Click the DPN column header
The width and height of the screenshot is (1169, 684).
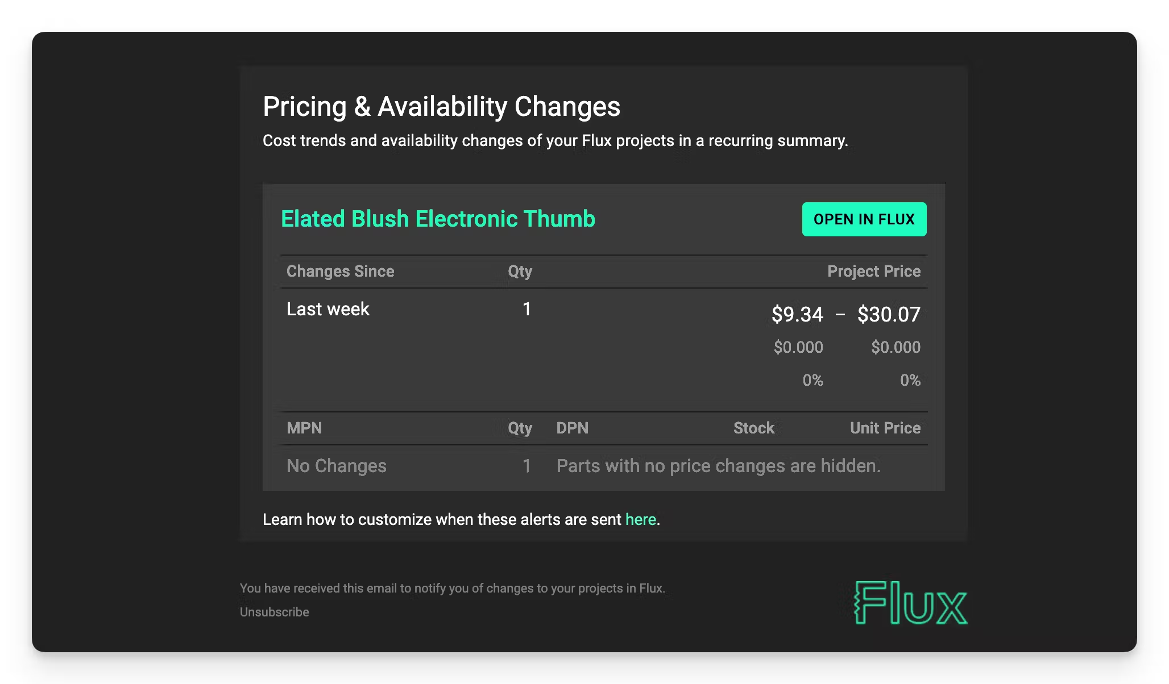point(572,428)
